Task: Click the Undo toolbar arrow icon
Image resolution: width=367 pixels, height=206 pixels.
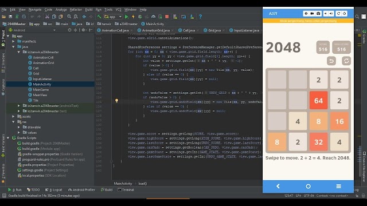Action: click(x=32, y=17)
